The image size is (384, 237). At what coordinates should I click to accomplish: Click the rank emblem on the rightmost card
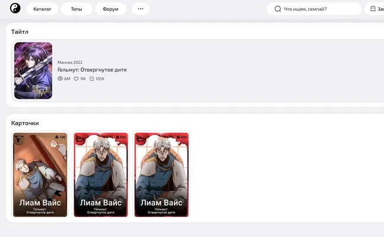coord(141,139)
